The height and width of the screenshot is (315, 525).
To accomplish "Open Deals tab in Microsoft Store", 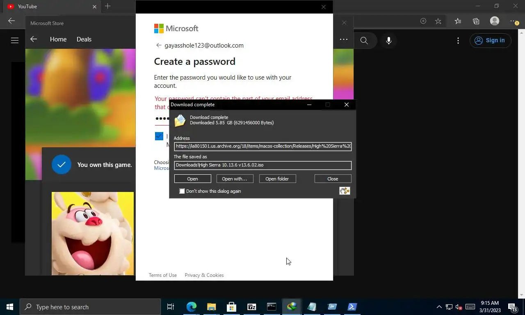I will pos(84,39).
